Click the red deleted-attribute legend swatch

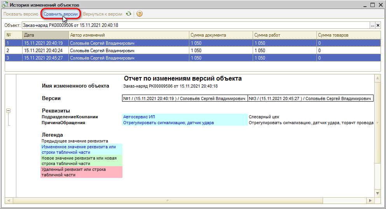81,172
